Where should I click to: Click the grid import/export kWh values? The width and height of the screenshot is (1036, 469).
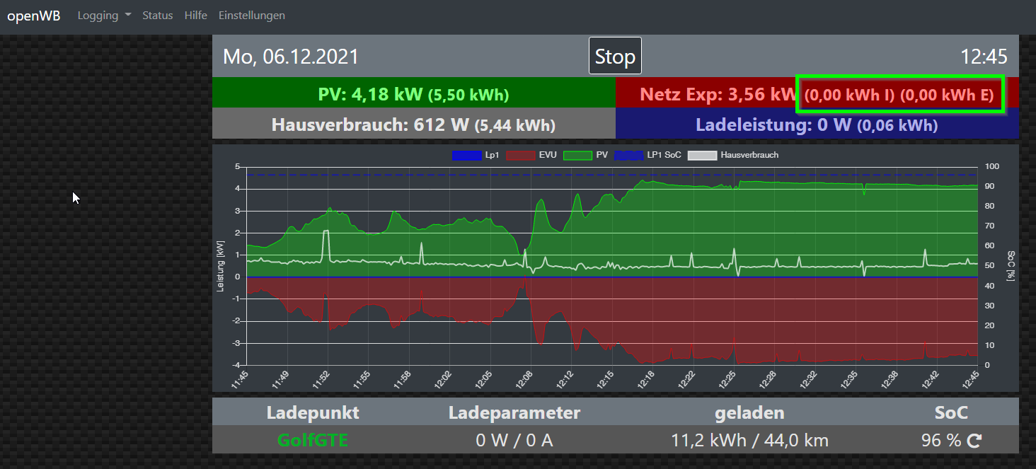[899, 94]
